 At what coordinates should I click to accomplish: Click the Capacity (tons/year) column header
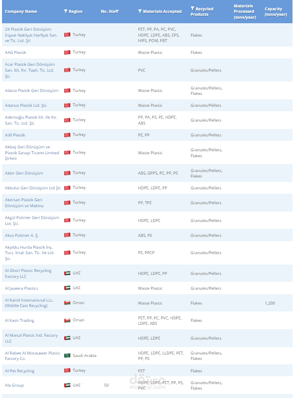tap(276, 12)
